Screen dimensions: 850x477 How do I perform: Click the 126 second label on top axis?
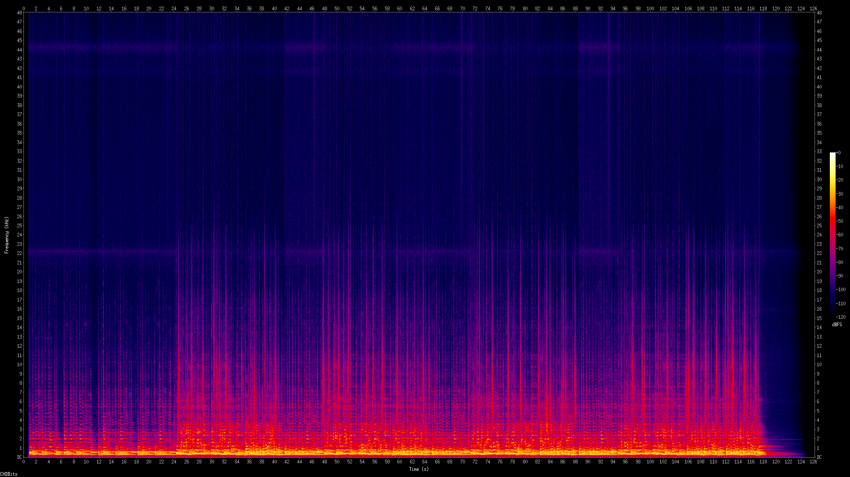813,8
